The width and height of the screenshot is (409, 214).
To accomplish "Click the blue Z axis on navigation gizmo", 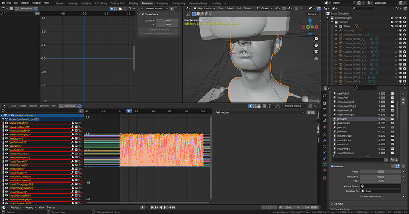I will coord(310,20).
